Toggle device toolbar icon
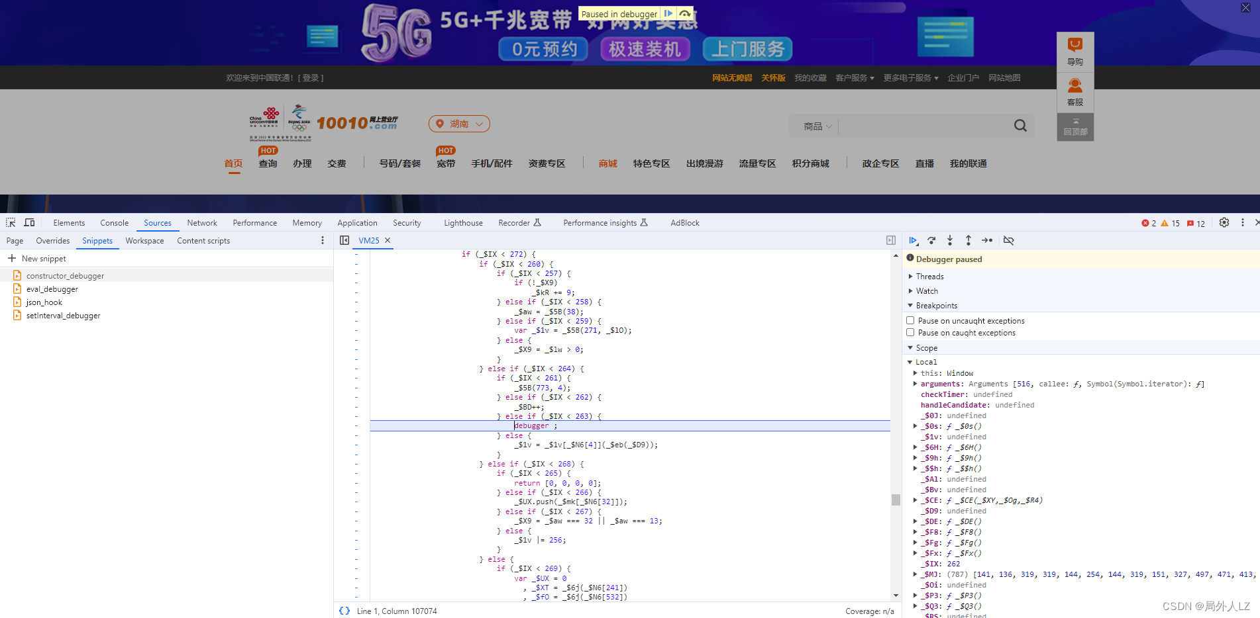The height and width of the screenshot is (618, 1260). [x=29, y=222]
